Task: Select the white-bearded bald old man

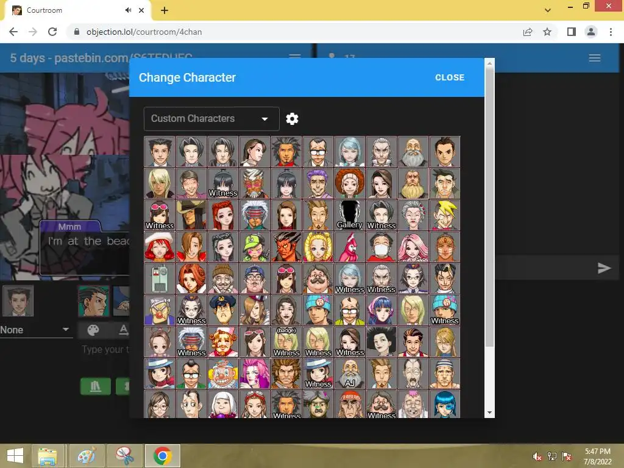Action: (413, 152)
